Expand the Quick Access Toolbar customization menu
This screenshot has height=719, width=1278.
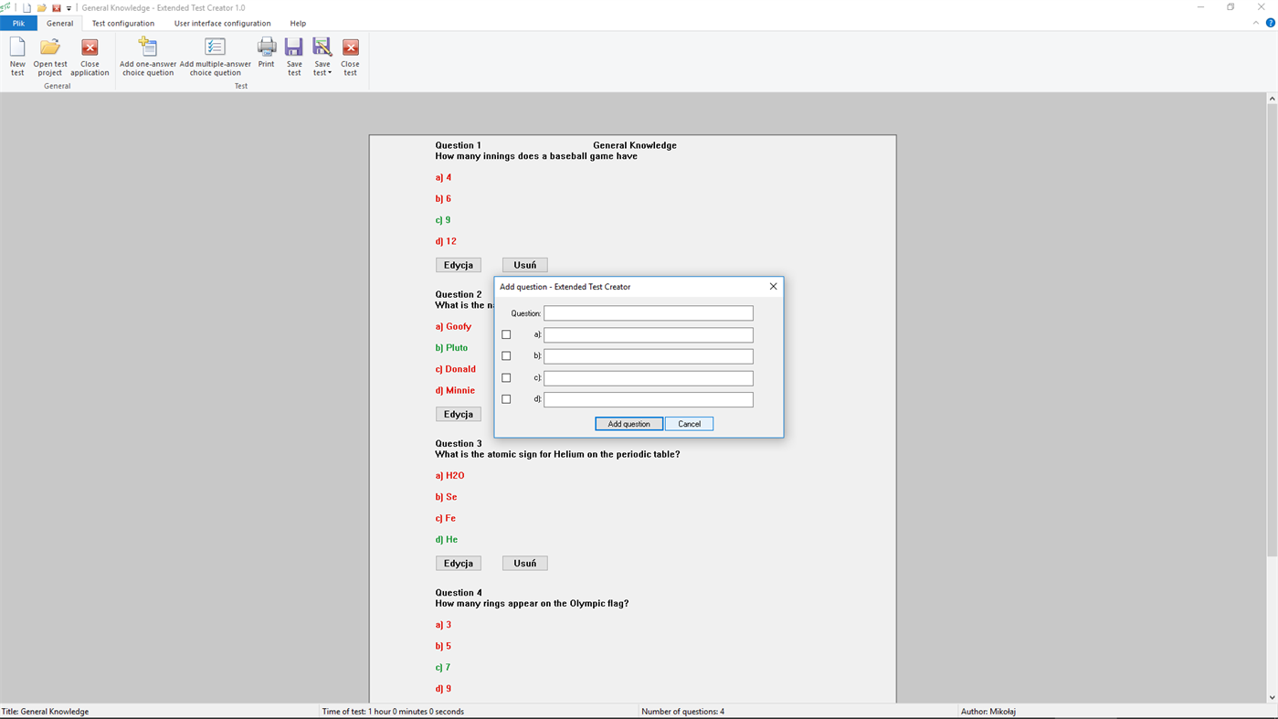[68, 7]
